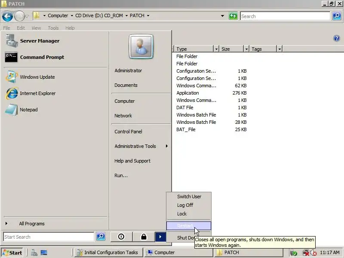Click the Server Manager quick launch icon
This screenshot has width=344, height=258.
pyautogui.click(x=34, y=253)
